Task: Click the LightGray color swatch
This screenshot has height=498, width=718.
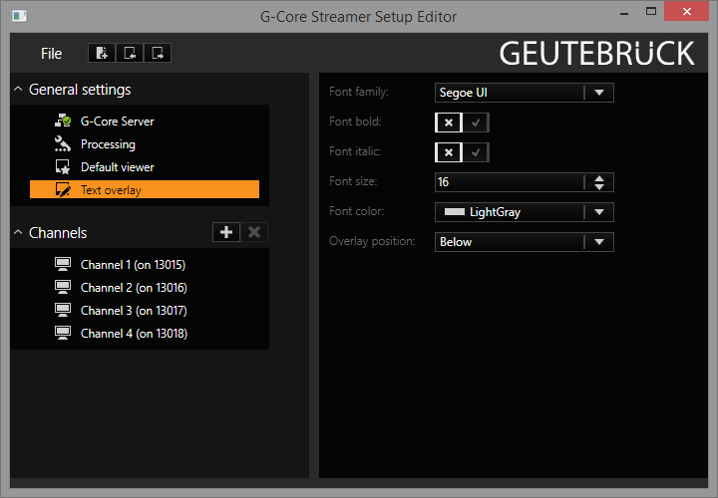Action: point(455,212)
